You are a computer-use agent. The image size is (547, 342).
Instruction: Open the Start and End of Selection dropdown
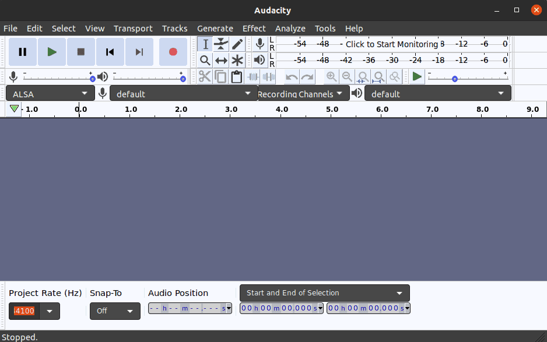(x=324, y=293)
